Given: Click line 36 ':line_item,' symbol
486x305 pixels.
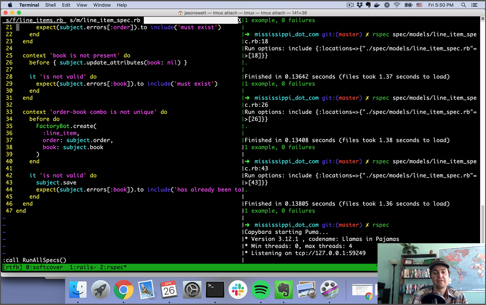Looking at the screenshot, I should click(x=61, y=133).
